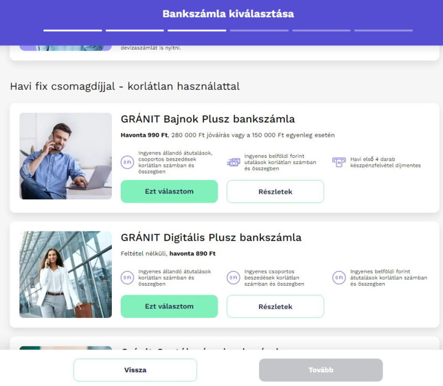Screen dimensions: 443x386
Task: Click the man on phone thumbnail
Action: (x=65, y=156)
